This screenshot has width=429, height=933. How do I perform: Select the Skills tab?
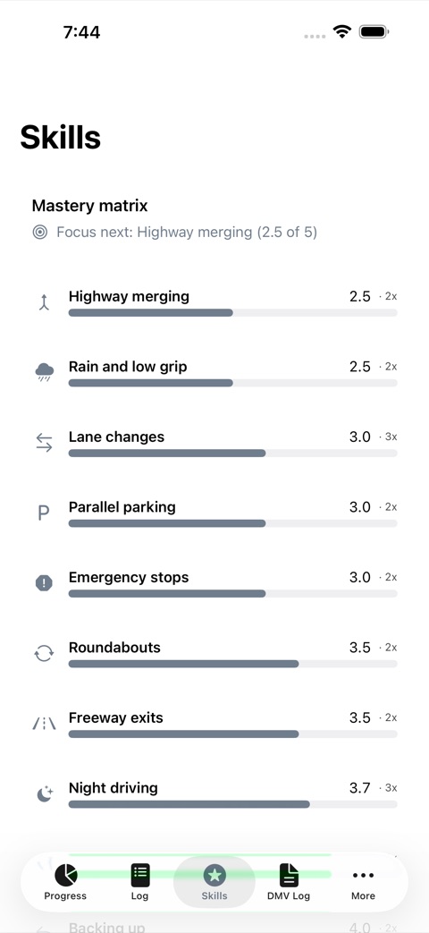pos(214,882)
